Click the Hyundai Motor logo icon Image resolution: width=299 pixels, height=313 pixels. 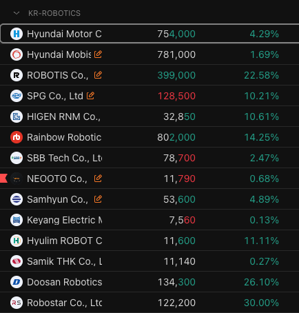(17, 34)
